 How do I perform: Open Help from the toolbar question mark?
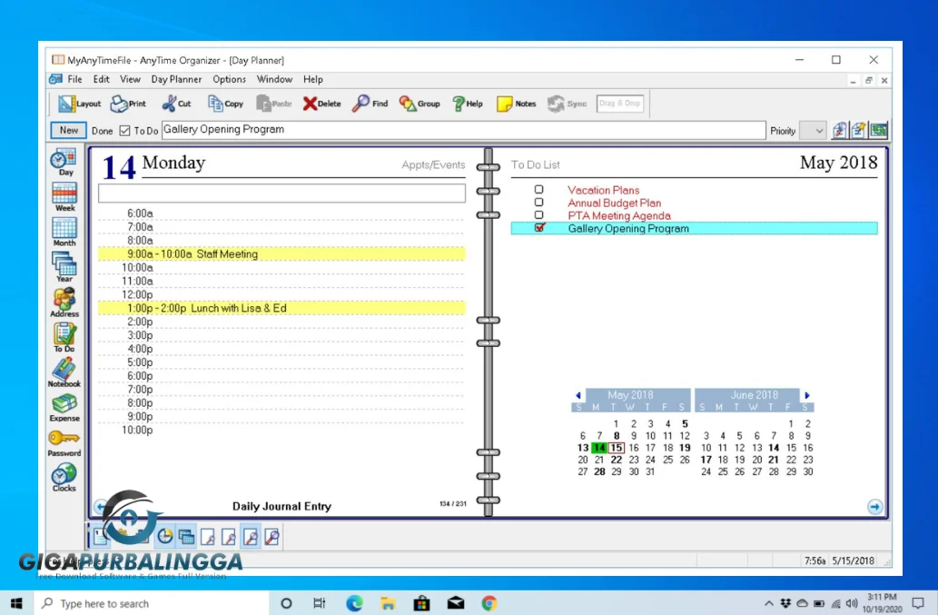click(468, 104)
